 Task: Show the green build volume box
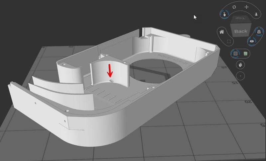tap(245, 54)
